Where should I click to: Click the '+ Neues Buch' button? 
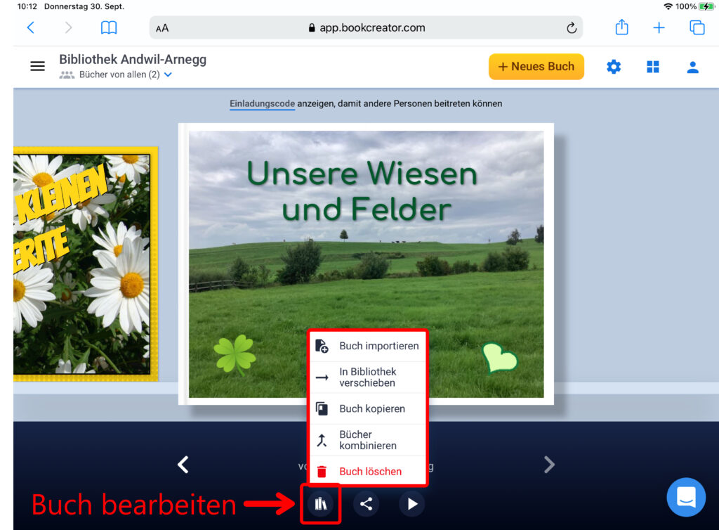[x=536, y=67]
